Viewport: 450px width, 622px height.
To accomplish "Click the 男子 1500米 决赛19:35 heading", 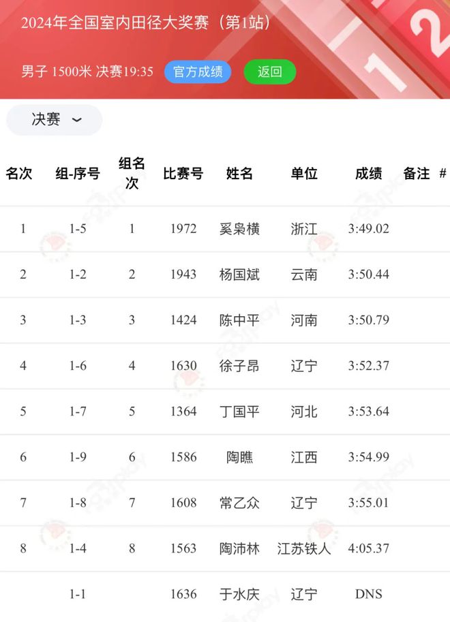I will tap(87, 72).
